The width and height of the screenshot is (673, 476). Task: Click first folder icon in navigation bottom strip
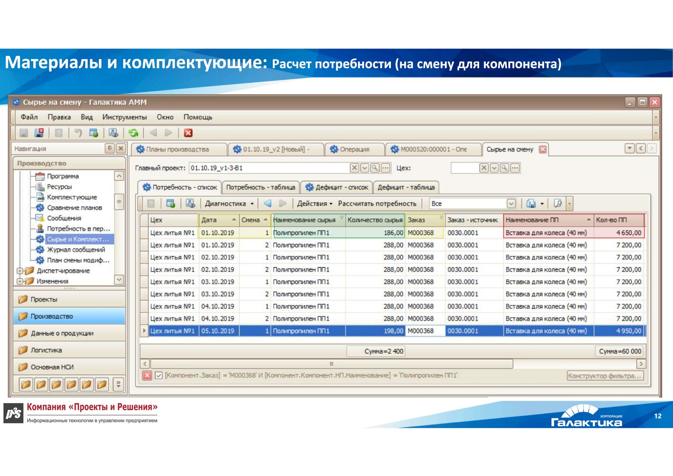[26, 385]
